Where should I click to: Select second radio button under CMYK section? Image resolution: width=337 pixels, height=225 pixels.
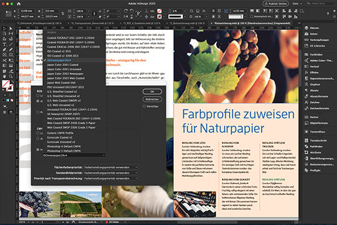38,139
